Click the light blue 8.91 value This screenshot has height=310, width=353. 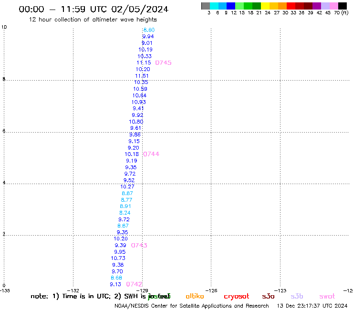click(x=125, y=206)
